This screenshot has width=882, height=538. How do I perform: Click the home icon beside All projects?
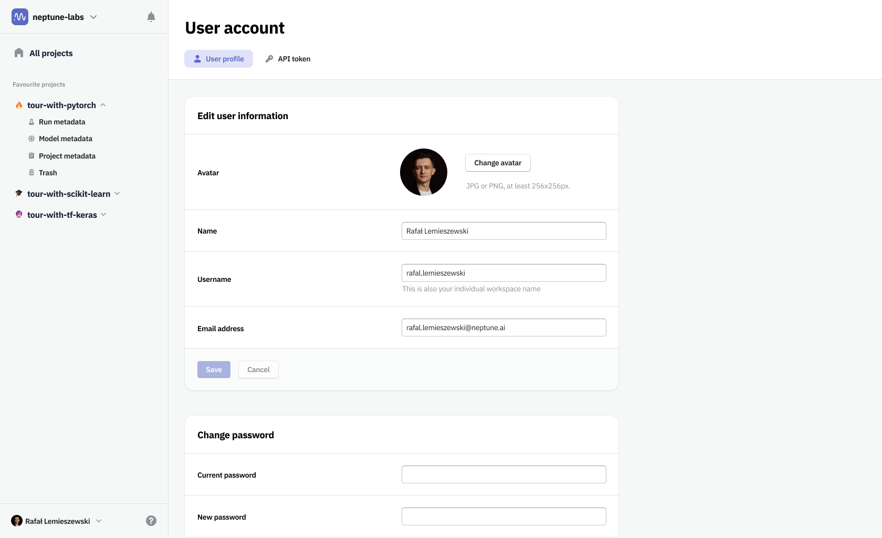pos(19,53)
